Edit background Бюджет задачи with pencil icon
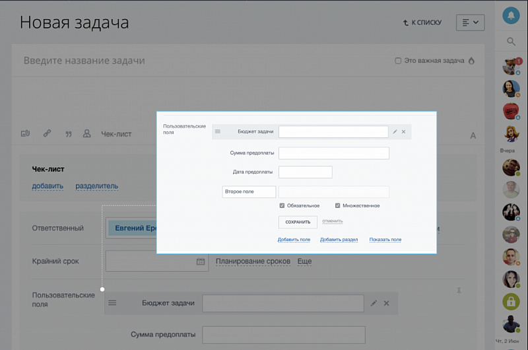Image resolution: width=528 pixels, height=350 pixels. pos(374,303)
